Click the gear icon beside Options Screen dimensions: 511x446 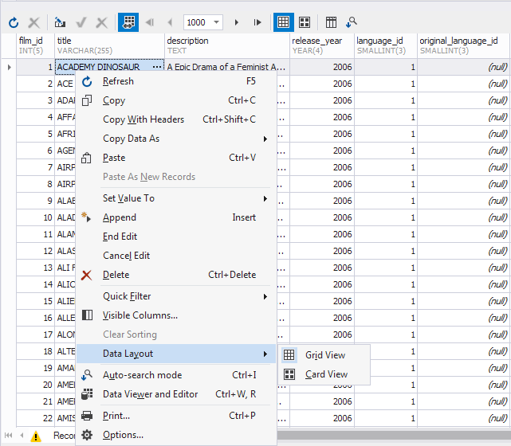[x=87, y=435]
